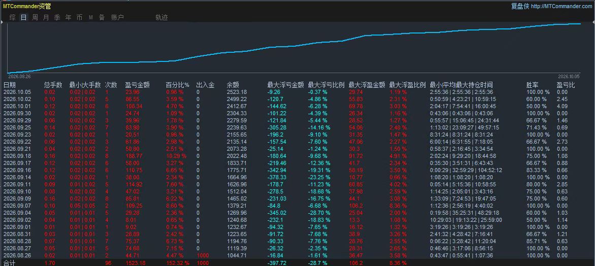This screenshot has height=266, width=595.
Task: Click the 余额 column header
Action: (x=233, y=85)
